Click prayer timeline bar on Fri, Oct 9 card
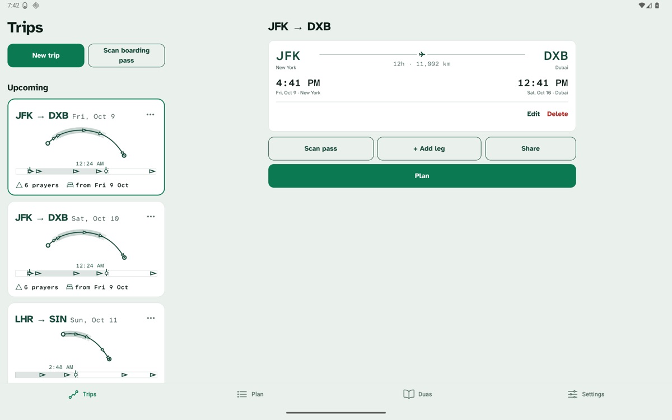Screen dimensions: 672x420 click(86, 171)
